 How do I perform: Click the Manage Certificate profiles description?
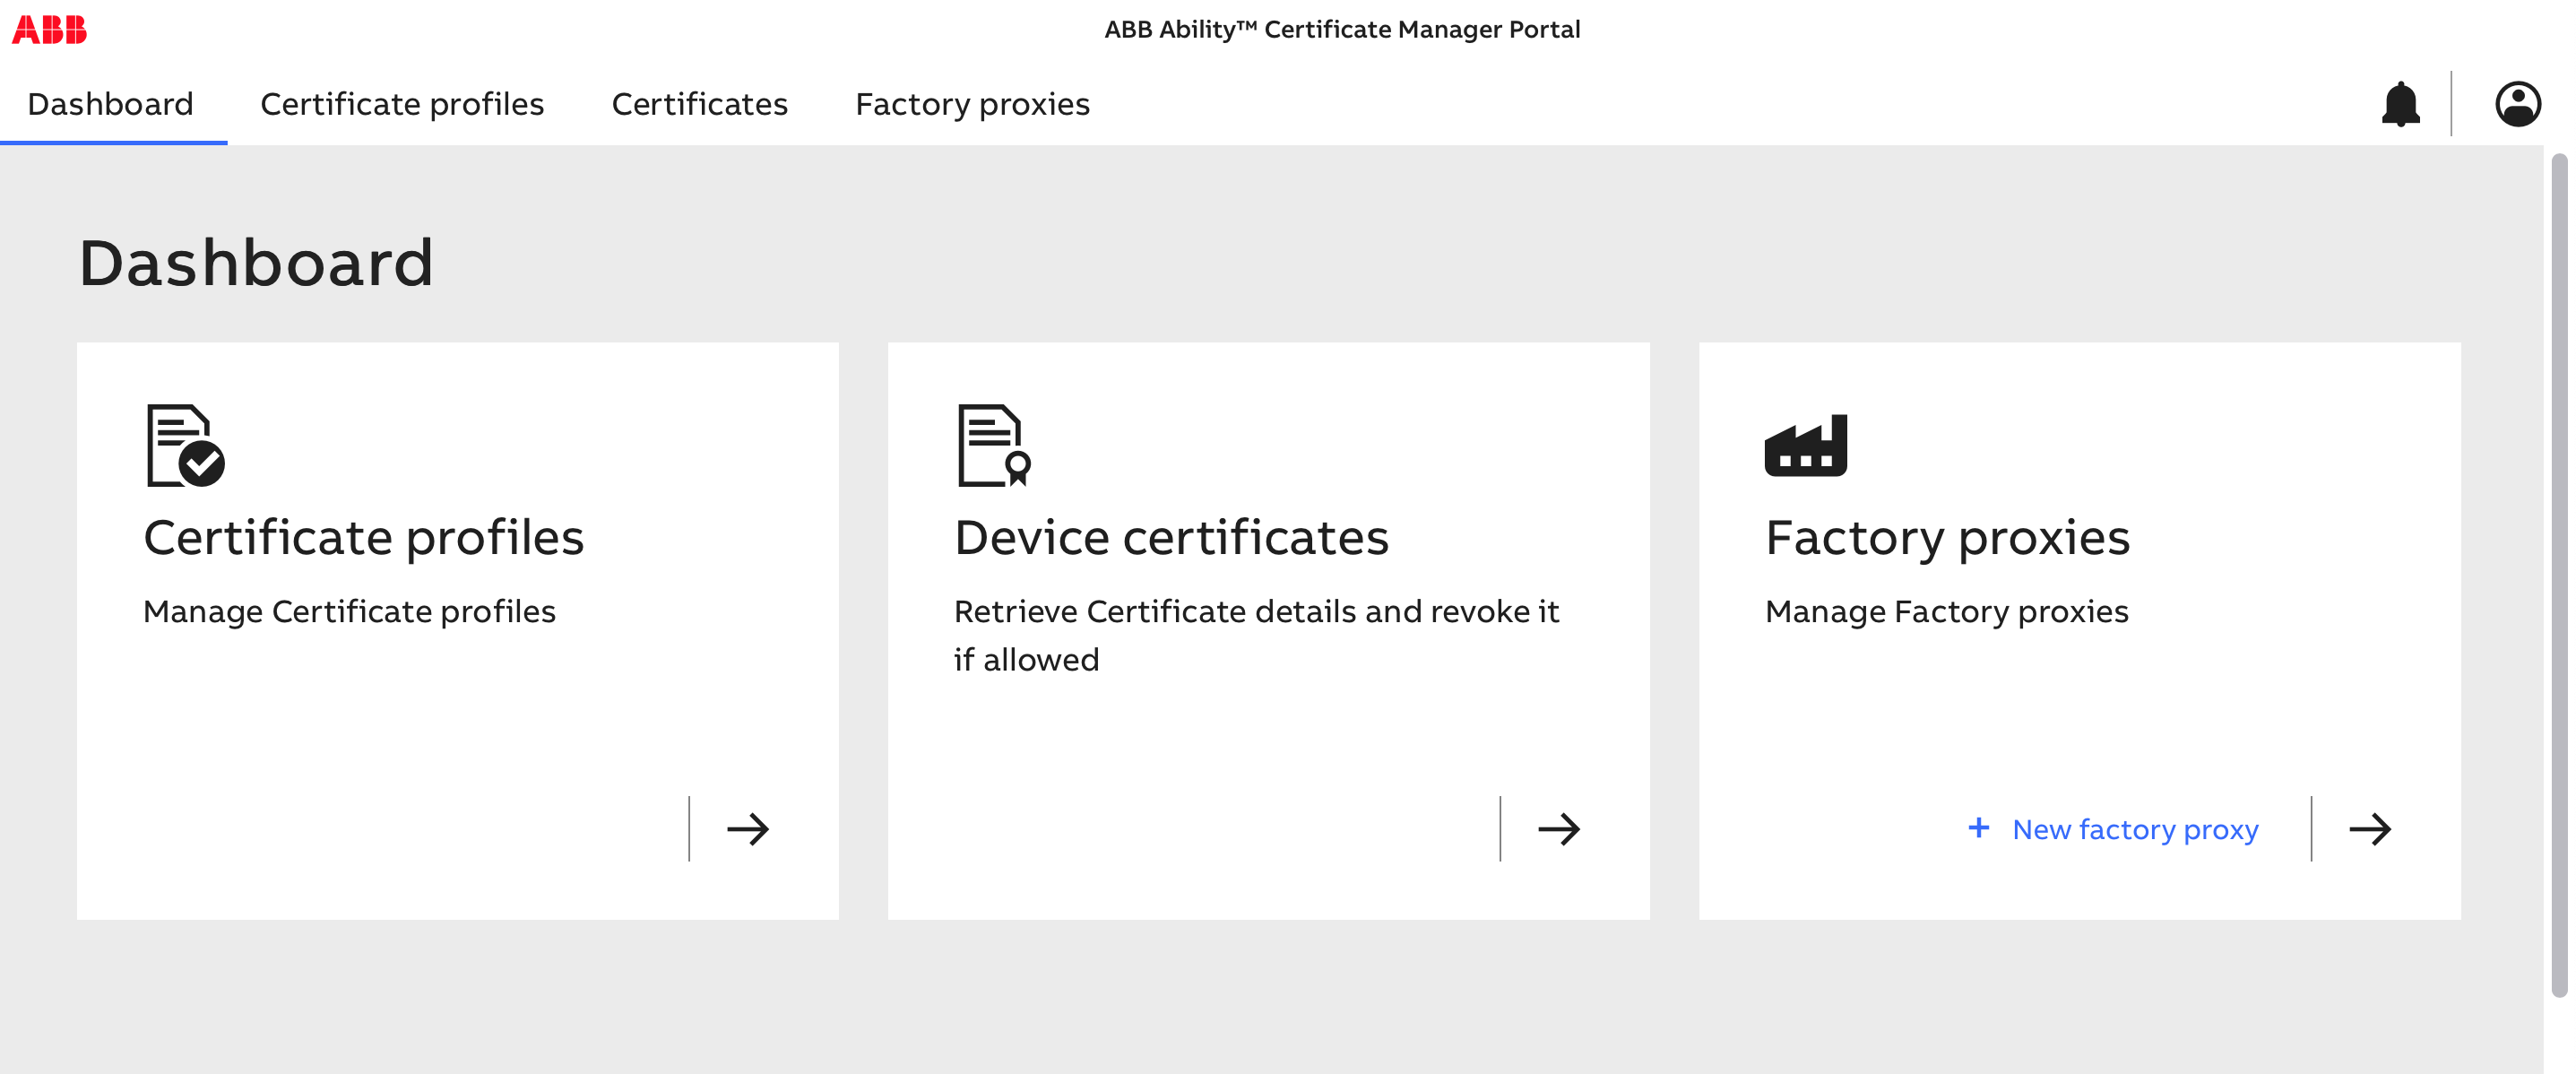click(349, 611)
